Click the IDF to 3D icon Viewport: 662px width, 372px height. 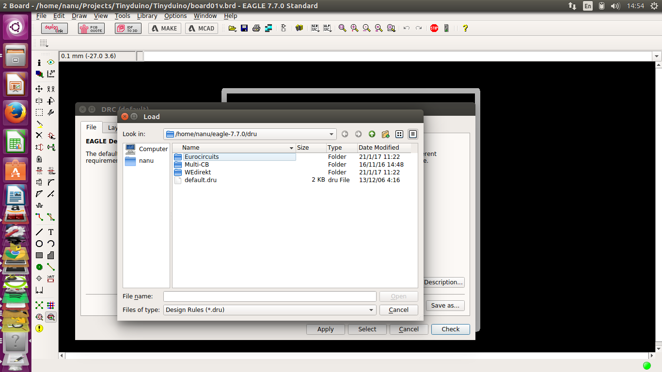point(128,28)
